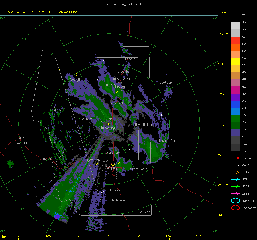The width and height of the screenshot is (257, 240).
Task: Select the white 04DK arrow legend entry
Action: click(235, 165)
